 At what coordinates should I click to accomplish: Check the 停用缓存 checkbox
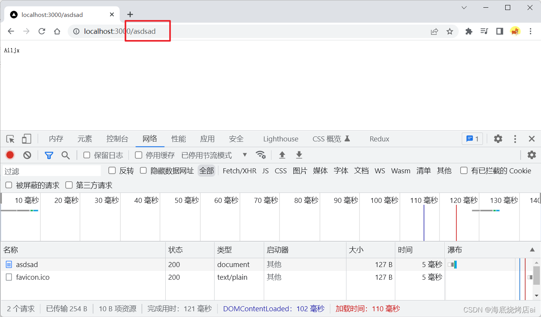[x=138, y=155]
